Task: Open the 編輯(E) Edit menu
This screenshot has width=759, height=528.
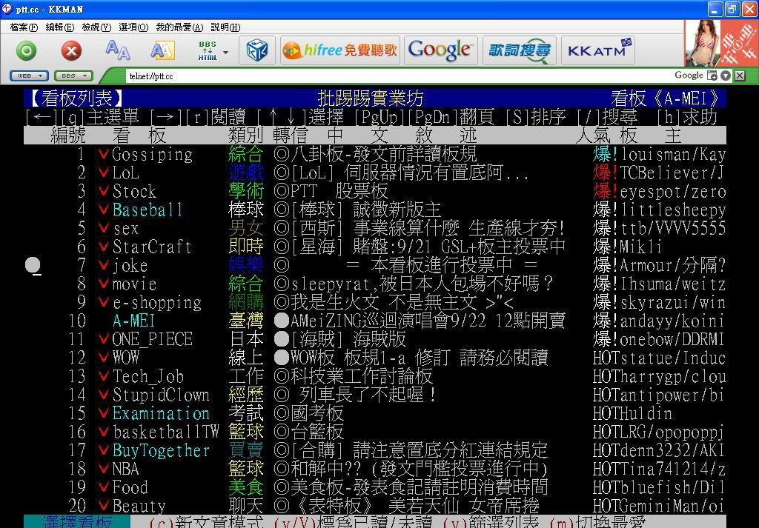Action: 60,27
